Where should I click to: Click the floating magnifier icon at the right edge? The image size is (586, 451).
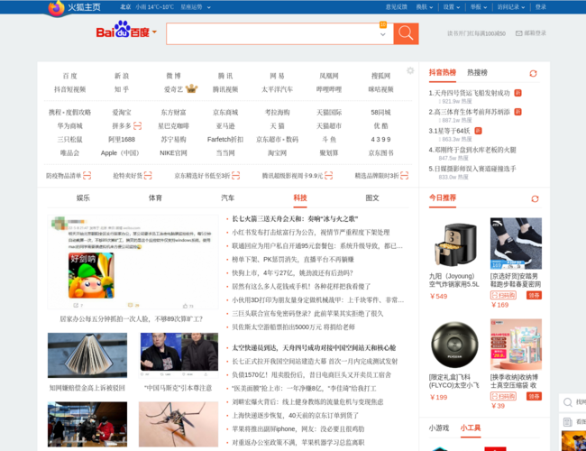point(568,402)
